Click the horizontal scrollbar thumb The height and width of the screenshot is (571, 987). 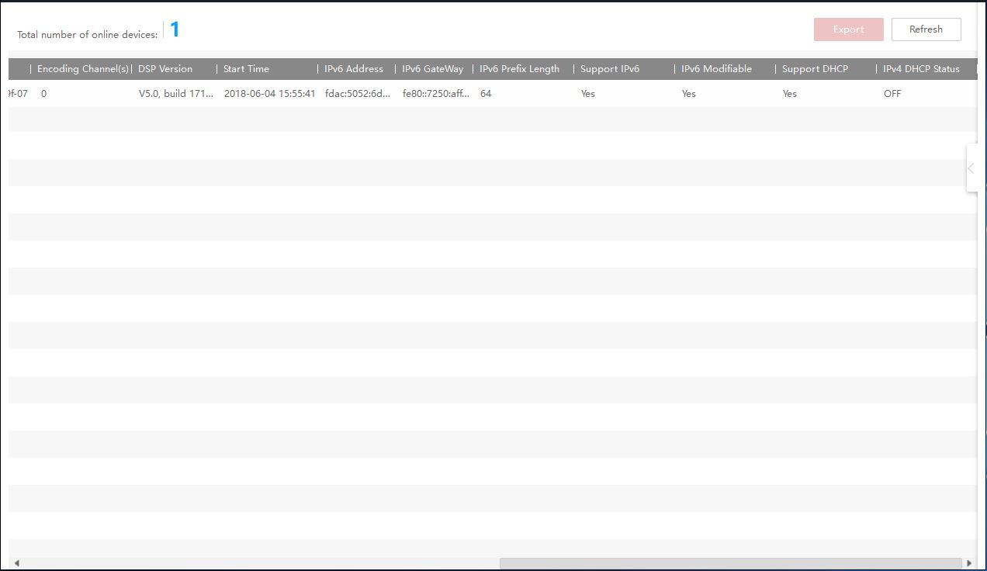[729, 563]
